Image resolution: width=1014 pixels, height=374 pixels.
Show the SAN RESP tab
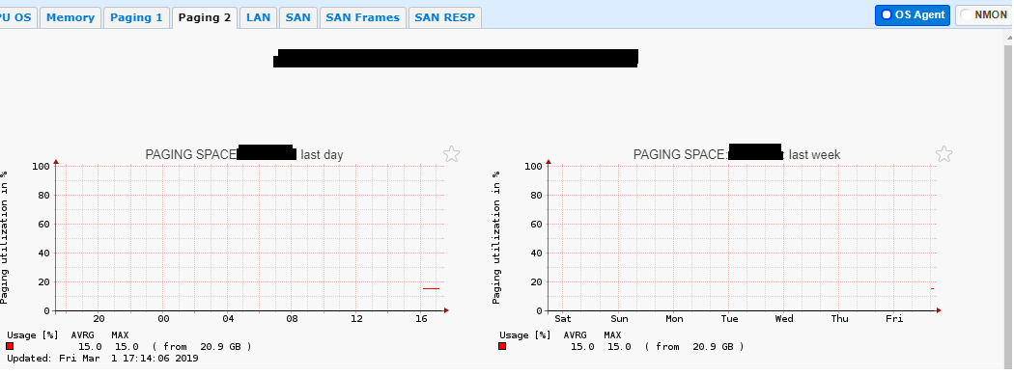coord(445,17)
